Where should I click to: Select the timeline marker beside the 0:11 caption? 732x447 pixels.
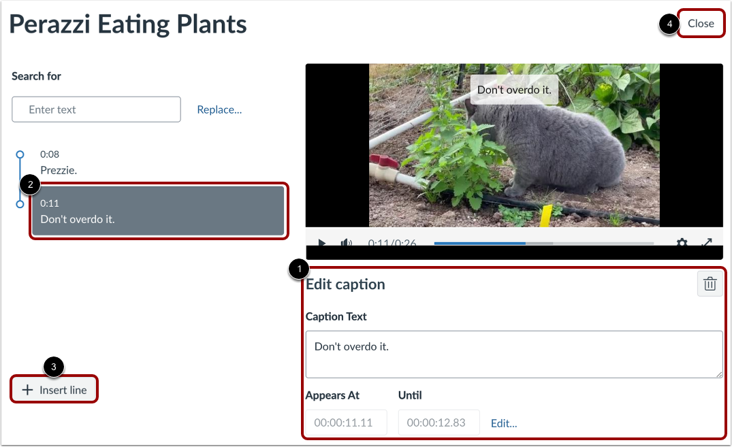[20, 203]
